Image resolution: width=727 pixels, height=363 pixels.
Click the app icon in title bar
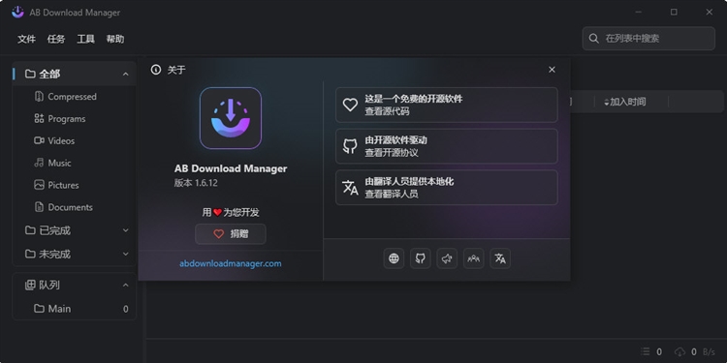click(17, 12)
